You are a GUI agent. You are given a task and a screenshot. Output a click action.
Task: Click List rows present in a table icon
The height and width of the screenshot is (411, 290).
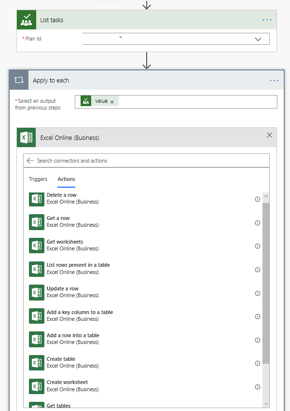coord(37,269)
